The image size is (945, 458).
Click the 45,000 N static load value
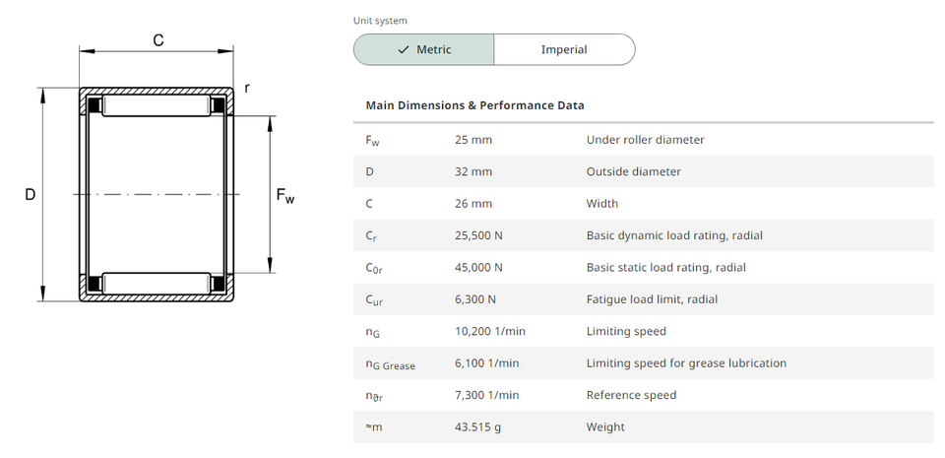point(478,267)
